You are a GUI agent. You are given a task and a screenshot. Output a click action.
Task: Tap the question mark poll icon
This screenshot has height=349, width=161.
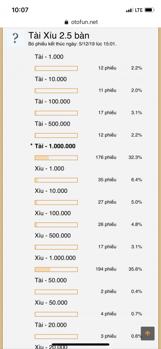click(x=15, y=38)
